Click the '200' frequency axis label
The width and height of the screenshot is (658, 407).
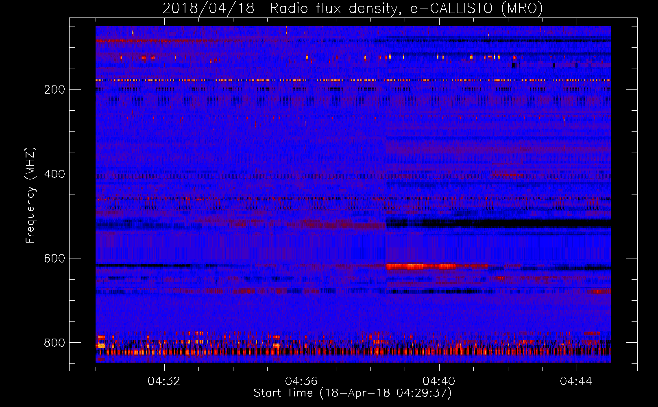(x=54, y=90)
